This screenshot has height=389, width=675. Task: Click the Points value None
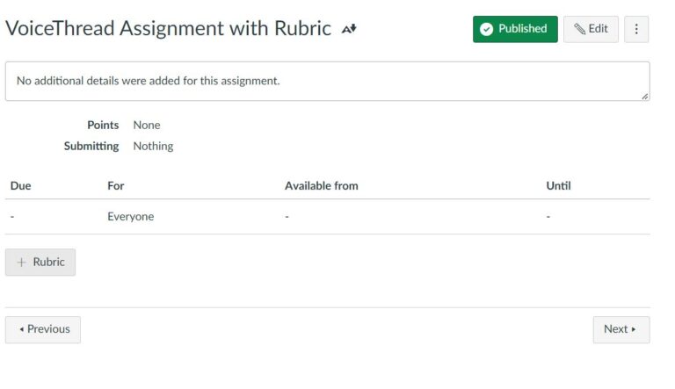(147, 126)
